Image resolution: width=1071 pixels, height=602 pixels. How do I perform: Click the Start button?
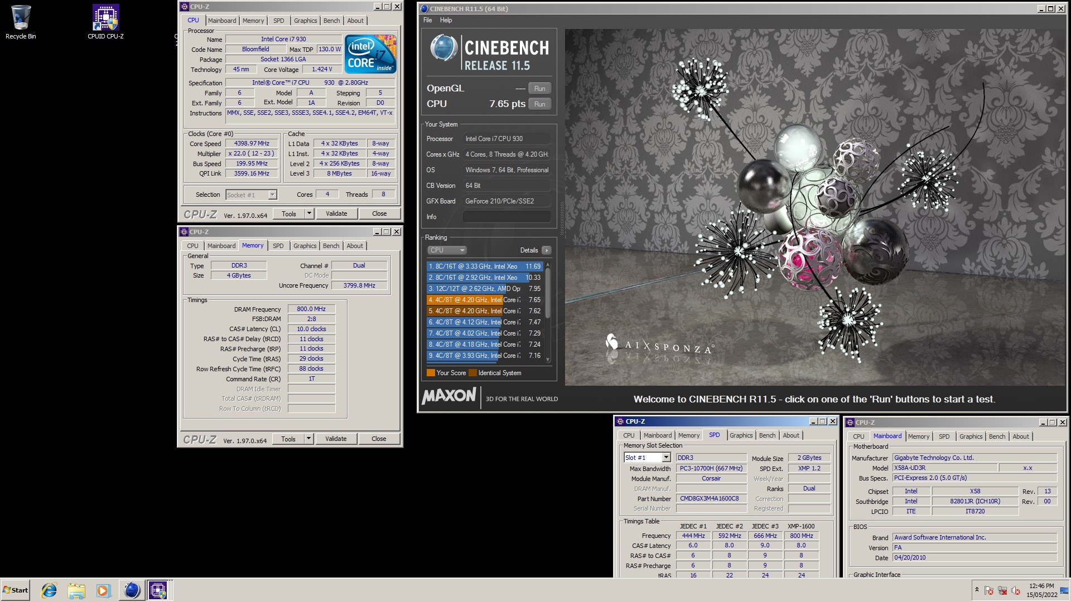[15, 590]
